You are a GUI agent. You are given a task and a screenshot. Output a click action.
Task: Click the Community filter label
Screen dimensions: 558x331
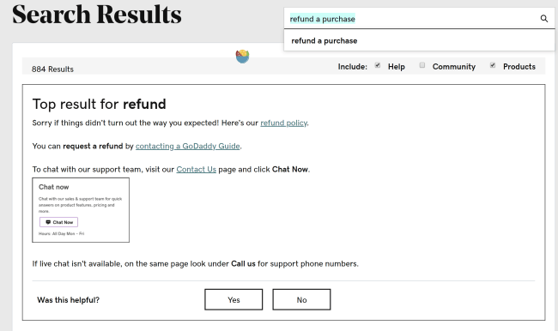click(x=454, y=67)
